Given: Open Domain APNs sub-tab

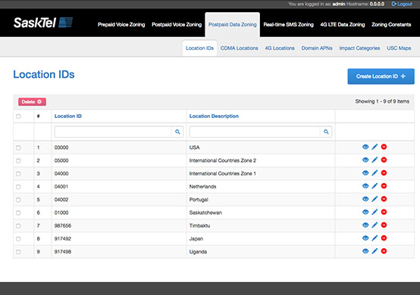Looking at the screenshot, I should (x=317, y=48).
